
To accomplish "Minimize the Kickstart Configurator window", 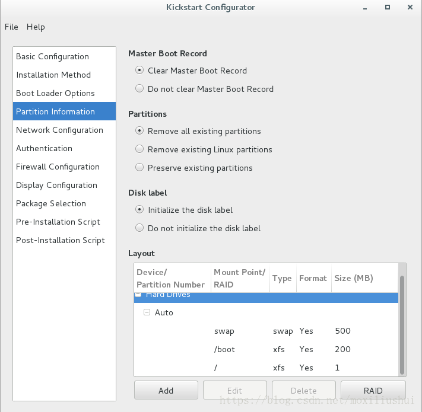I will (x=365, y=8).
